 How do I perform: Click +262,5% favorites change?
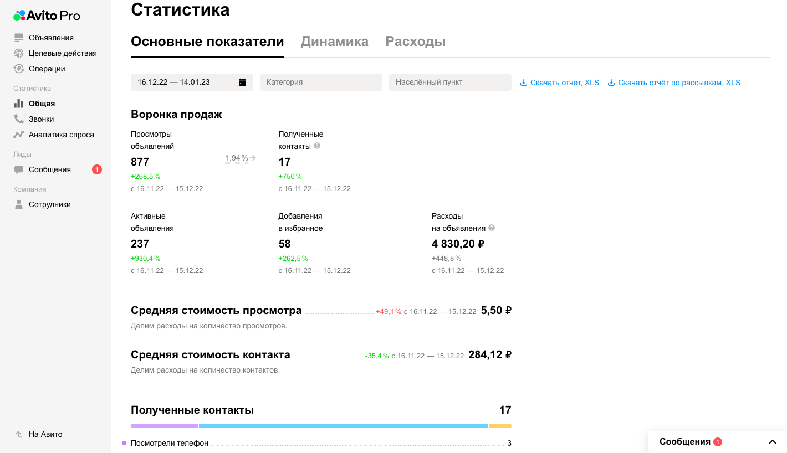coord(293,258)
